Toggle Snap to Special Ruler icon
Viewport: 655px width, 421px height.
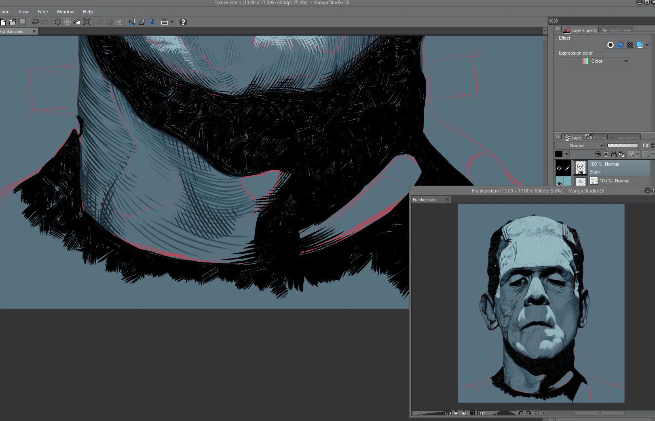[142, 22]
